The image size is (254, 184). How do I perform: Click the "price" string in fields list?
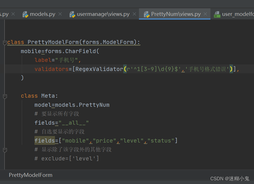[105, 141]
